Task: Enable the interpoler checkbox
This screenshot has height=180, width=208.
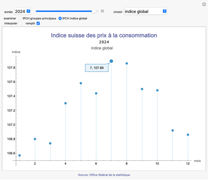Action: tap(20, 23)
